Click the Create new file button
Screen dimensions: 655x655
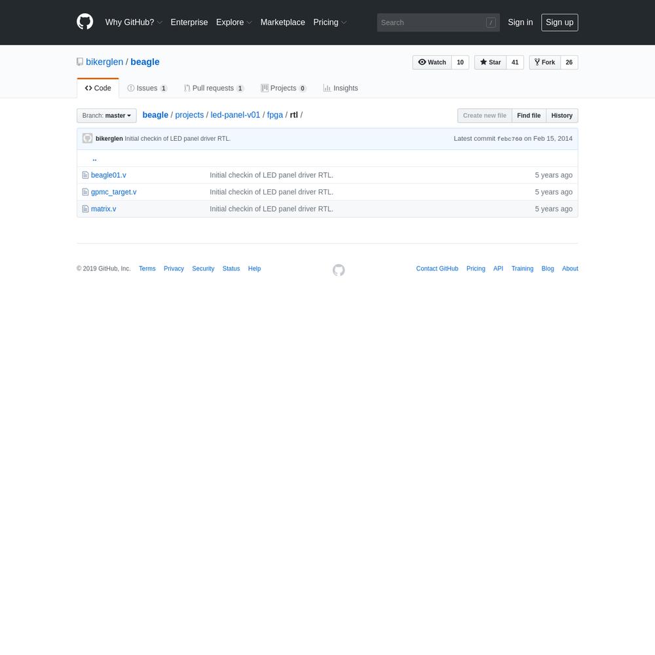[485, 116]
